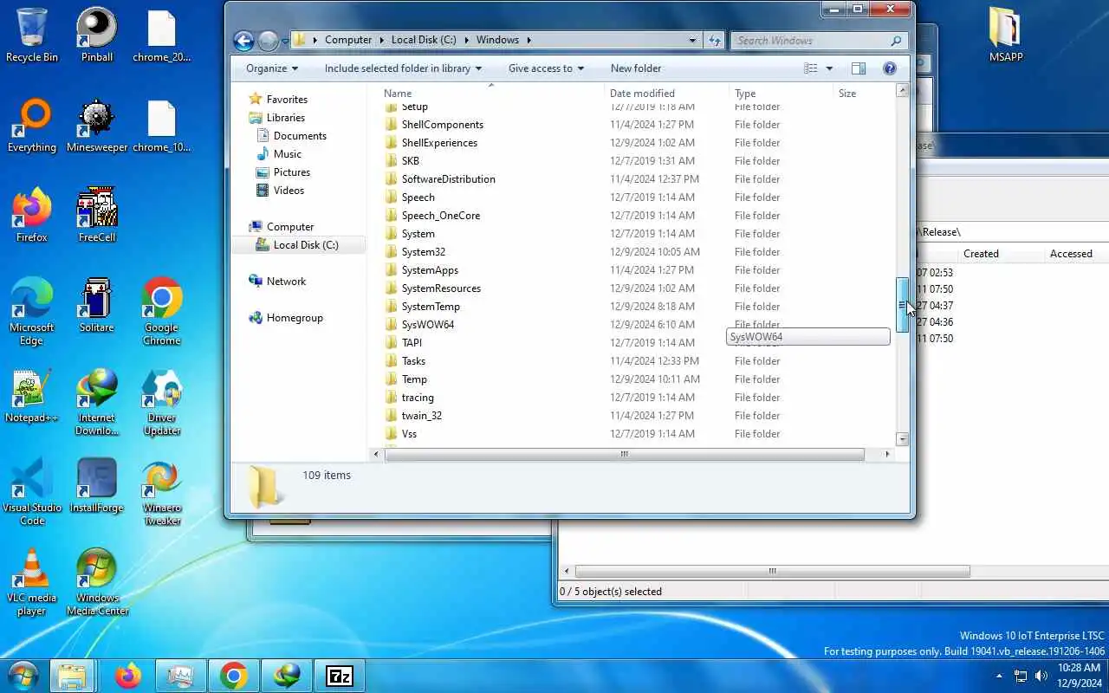Launch the VLC media player desktop shortcut
1109x693 pixels.
[x=32, y=582]
